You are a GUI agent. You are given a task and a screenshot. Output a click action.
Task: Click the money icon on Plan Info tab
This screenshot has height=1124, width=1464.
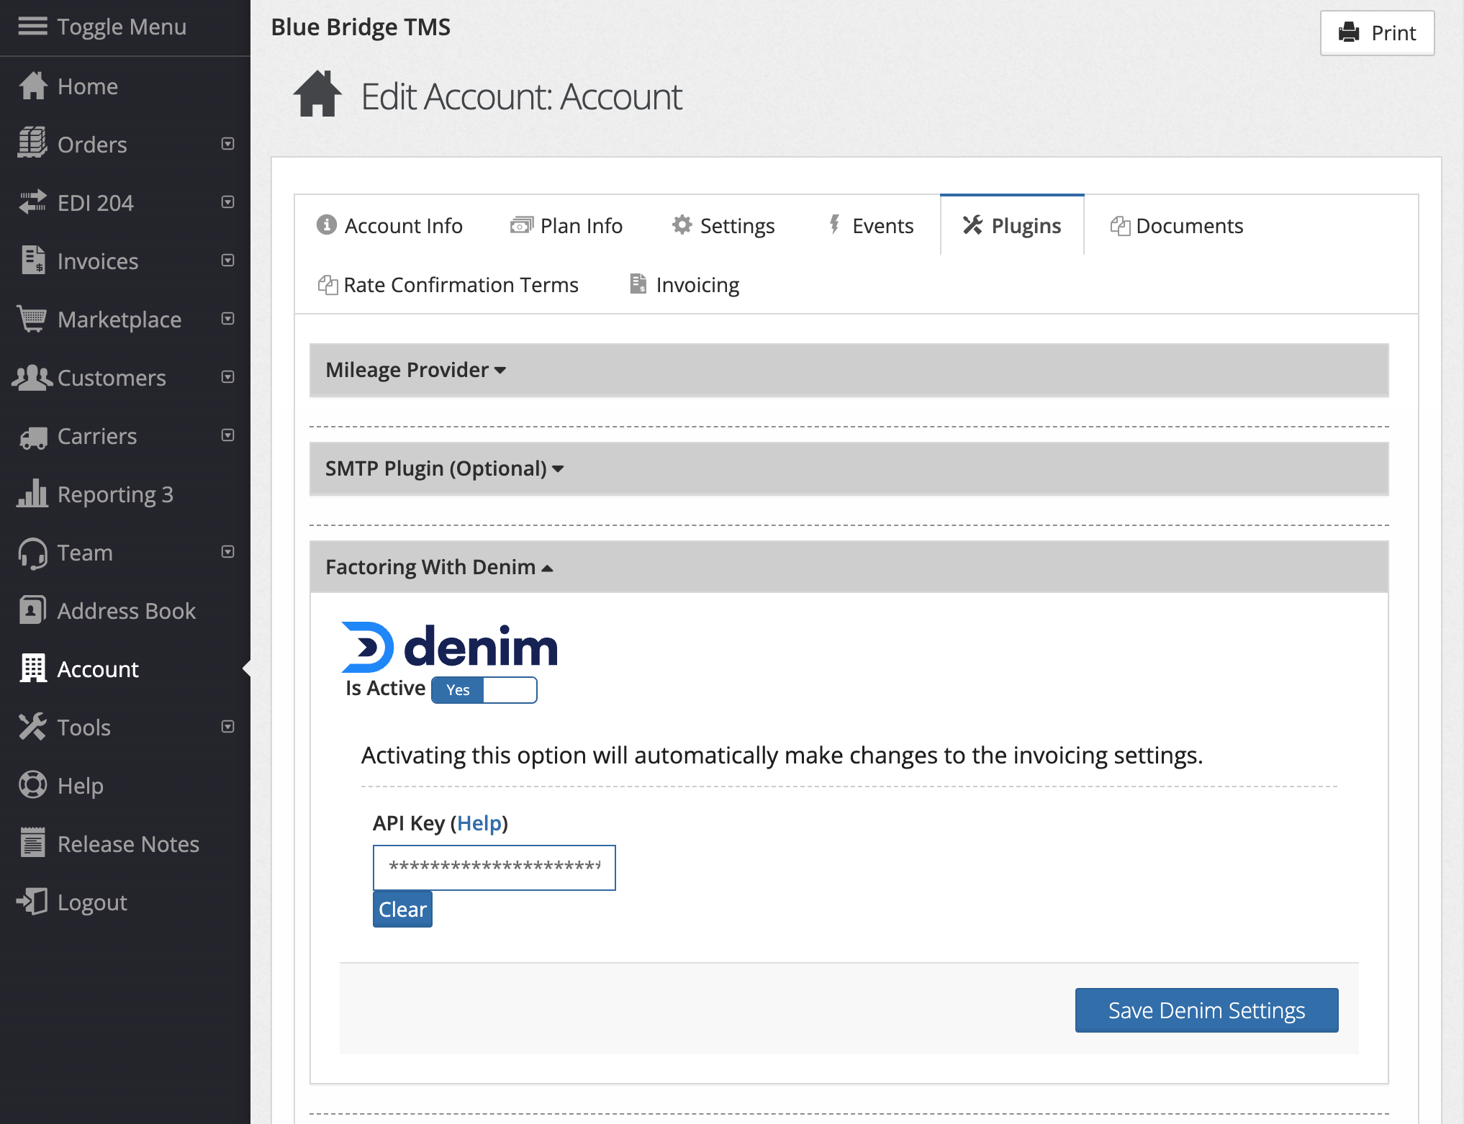(x=522, y=226)
